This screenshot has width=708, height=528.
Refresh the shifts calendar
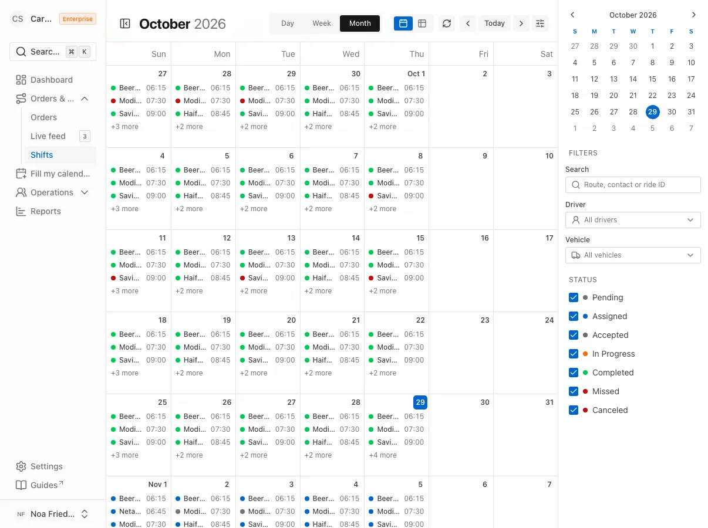point(447,23)
